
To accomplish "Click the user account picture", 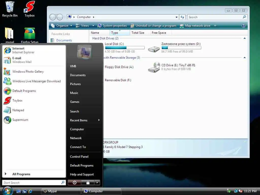I will (x=84, y=52).
